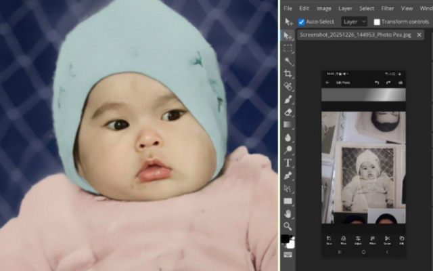Close the Screenshot_20251226 document tab

click(420, 35)
